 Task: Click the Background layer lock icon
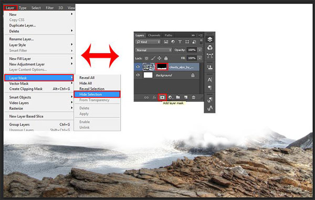coord(193,75)
